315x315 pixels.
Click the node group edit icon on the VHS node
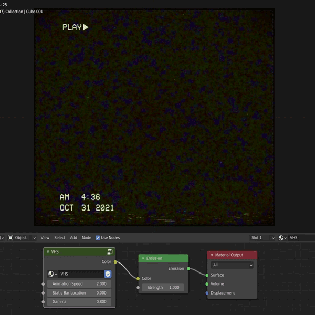[x=110, y=251]
